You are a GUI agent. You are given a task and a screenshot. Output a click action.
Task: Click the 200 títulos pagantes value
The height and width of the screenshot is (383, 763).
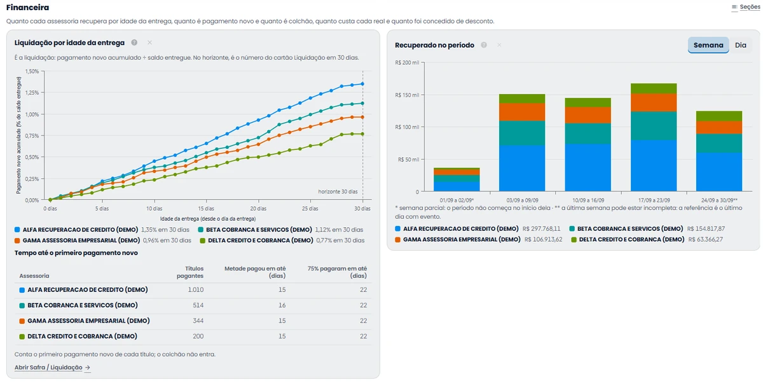198,336
